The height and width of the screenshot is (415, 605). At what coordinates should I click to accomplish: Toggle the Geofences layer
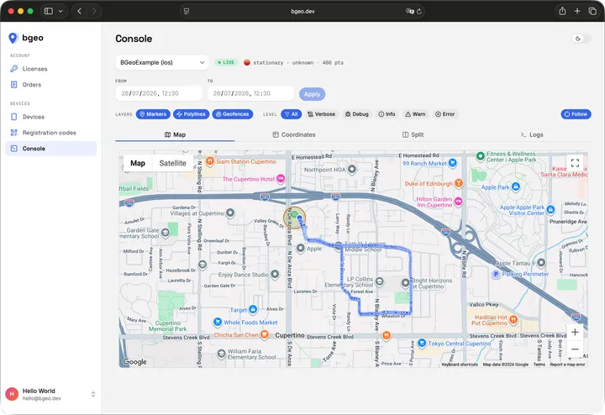coord(233,114)
